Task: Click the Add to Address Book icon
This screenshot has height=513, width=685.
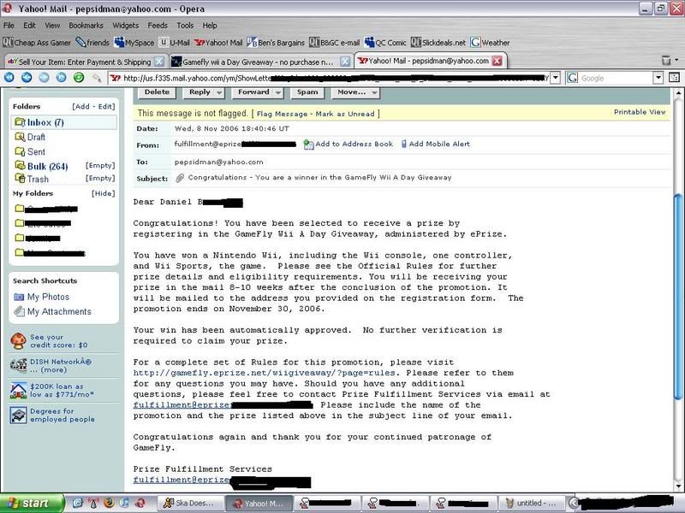Action: pyautogui.click(x=308, y=144)
